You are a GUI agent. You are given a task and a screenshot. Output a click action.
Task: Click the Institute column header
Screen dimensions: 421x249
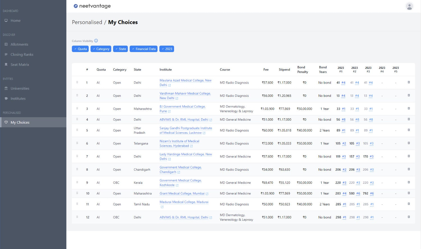[166, 70]
